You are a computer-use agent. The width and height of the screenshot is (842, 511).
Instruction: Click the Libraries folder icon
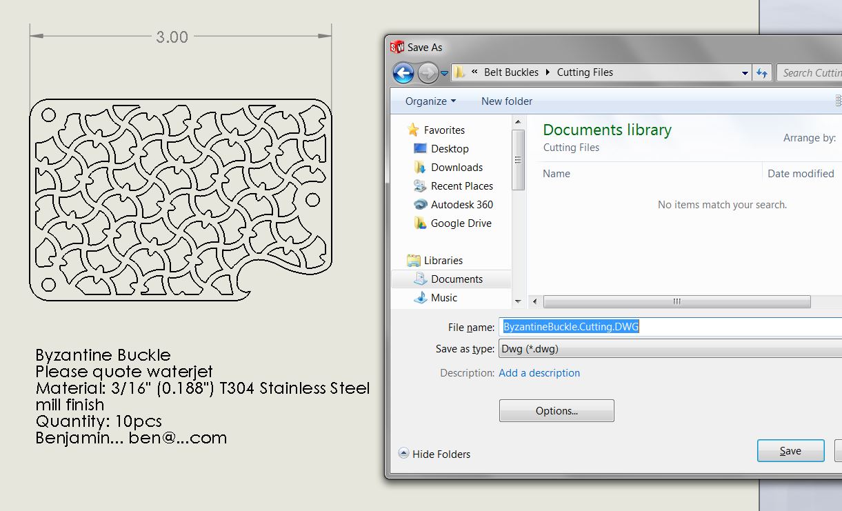[414, 261]
